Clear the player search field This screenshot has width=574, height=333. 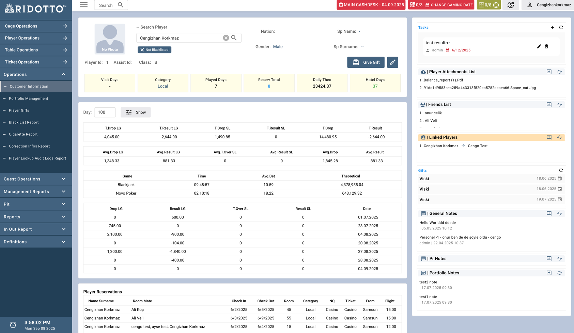tap(226, 38)
